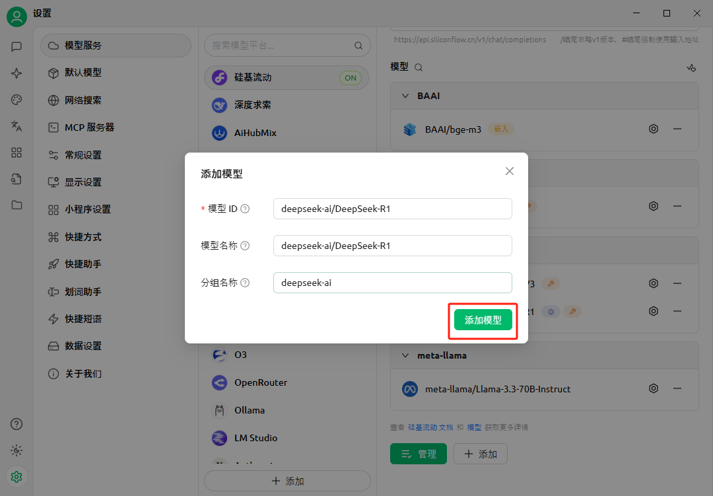Screen dimensions: 713x496
Task: Click the 模型名称 input field
Action: [392, 246]
